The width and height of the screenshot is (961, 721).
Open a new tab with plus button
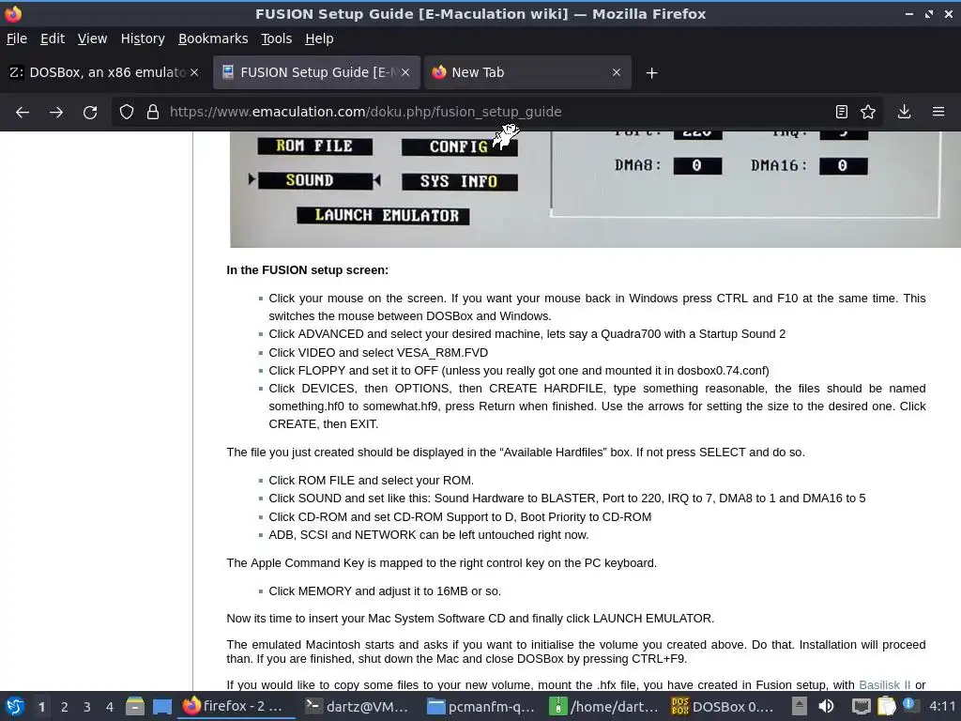coord(651,73)
